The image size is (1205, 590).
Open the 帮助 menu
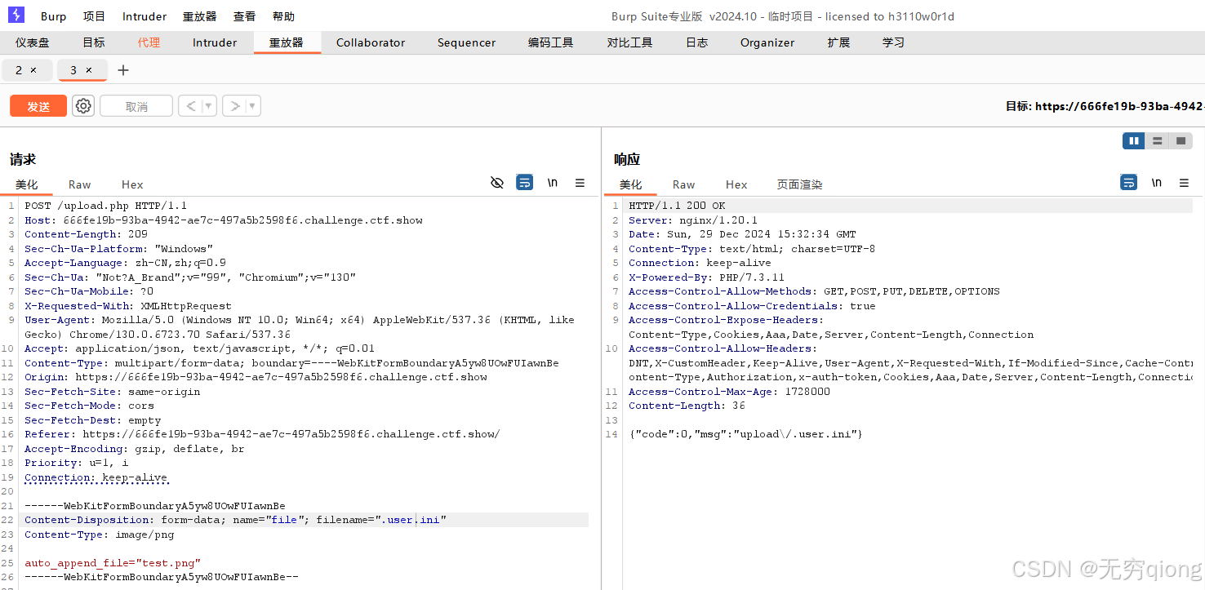point(283,16)
